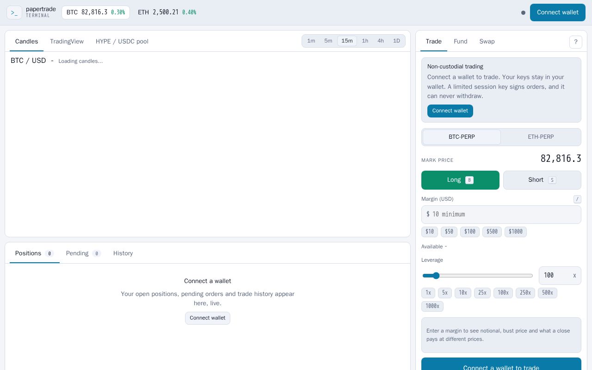Screen dimensions: 592x370
Task: Click the status dot beside Connect wallet
Action: click(523, 12)
